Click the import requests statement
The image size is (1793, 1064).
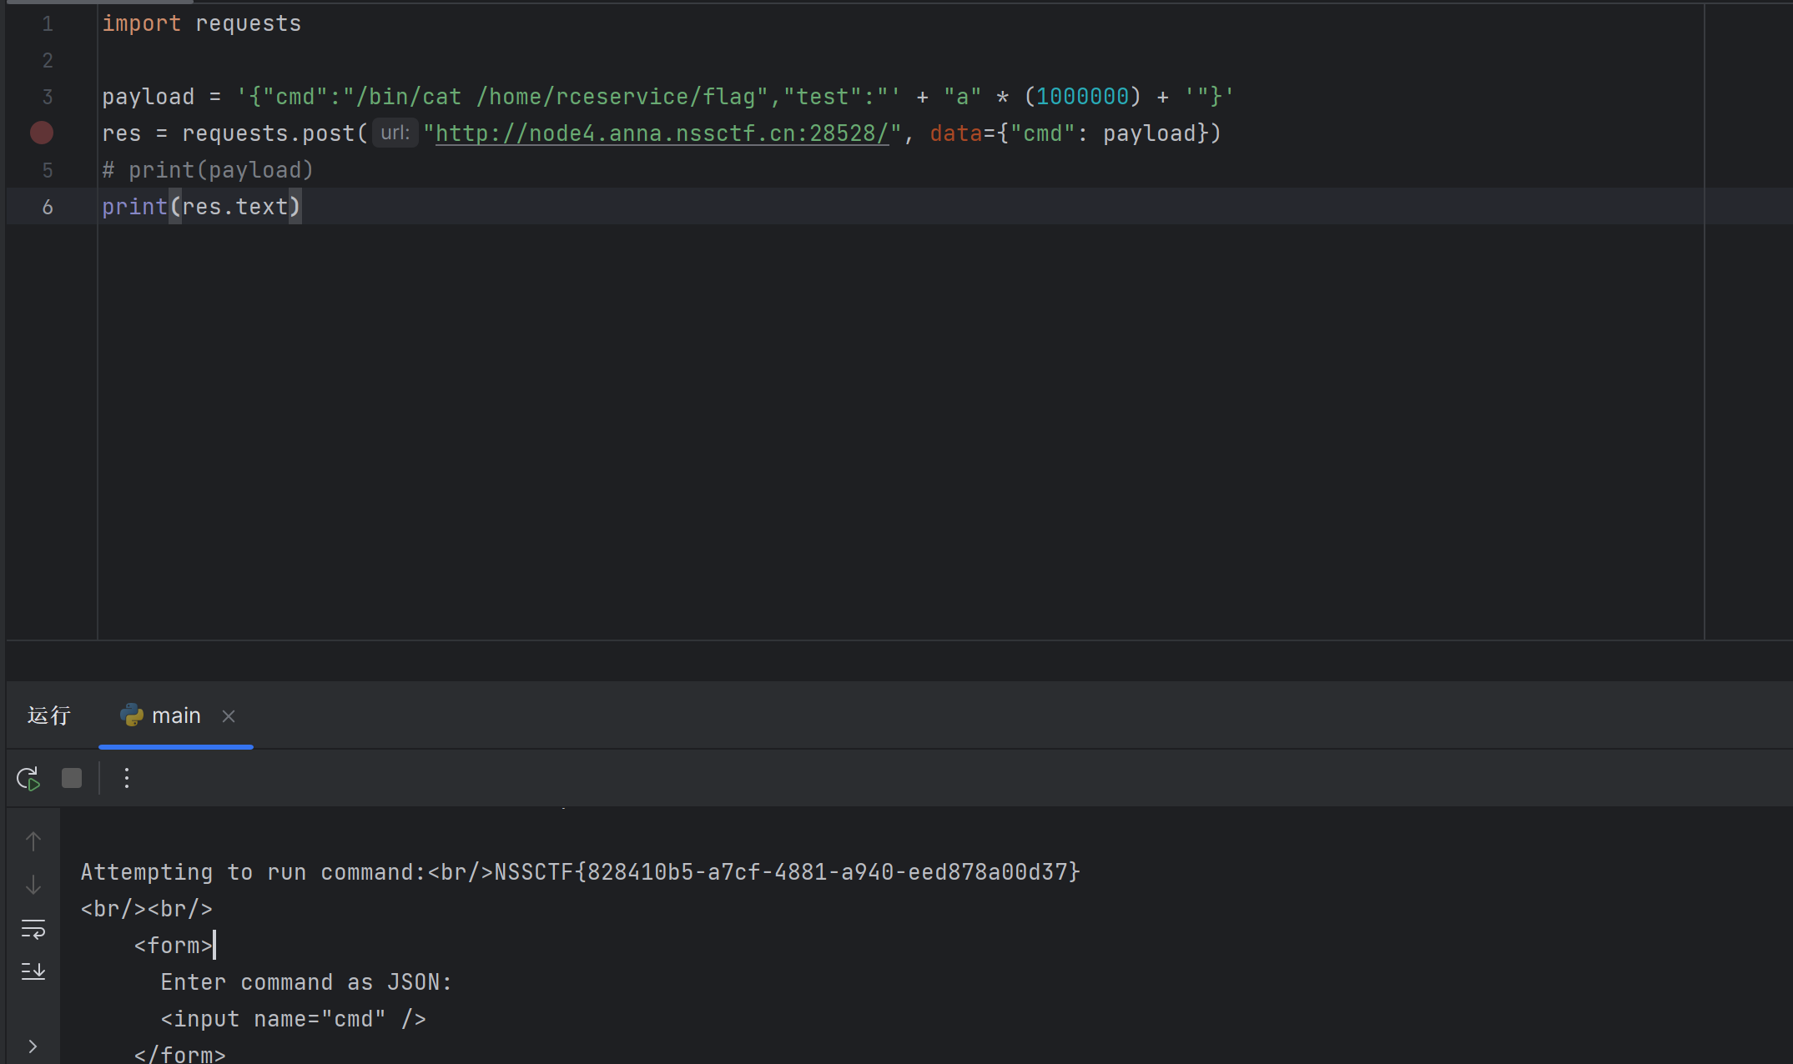tap(201, 24)
